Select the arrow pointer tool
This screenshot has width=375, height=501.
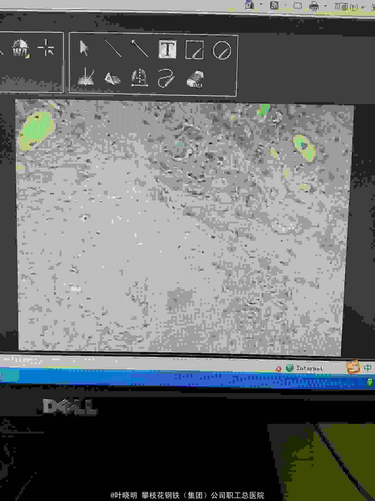[84, 49]
